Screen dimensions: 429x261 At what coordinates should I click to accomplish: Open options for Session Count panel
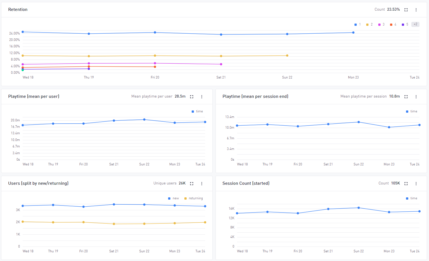click(x=416, y=184)
